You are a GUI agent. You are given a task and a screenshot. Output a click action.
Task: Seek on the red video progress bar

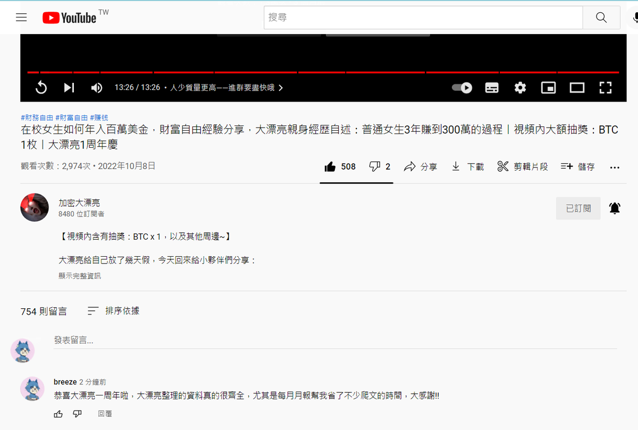[323, 72]
